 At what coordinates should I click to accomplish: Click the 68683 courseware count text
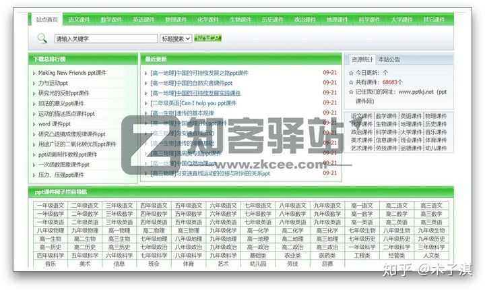390,82
